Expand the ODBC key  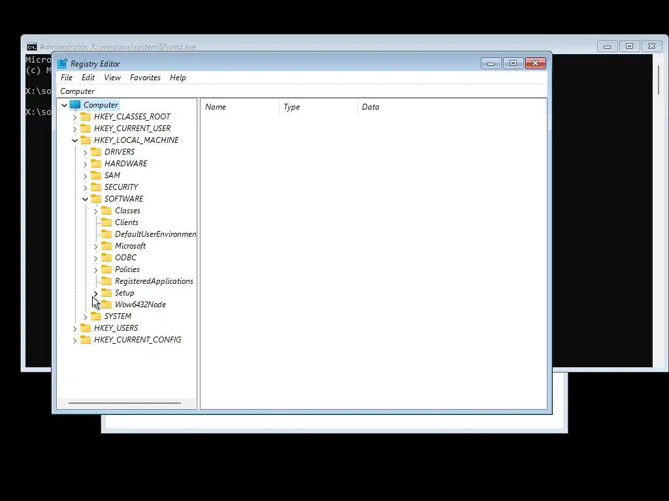(95, 258)
